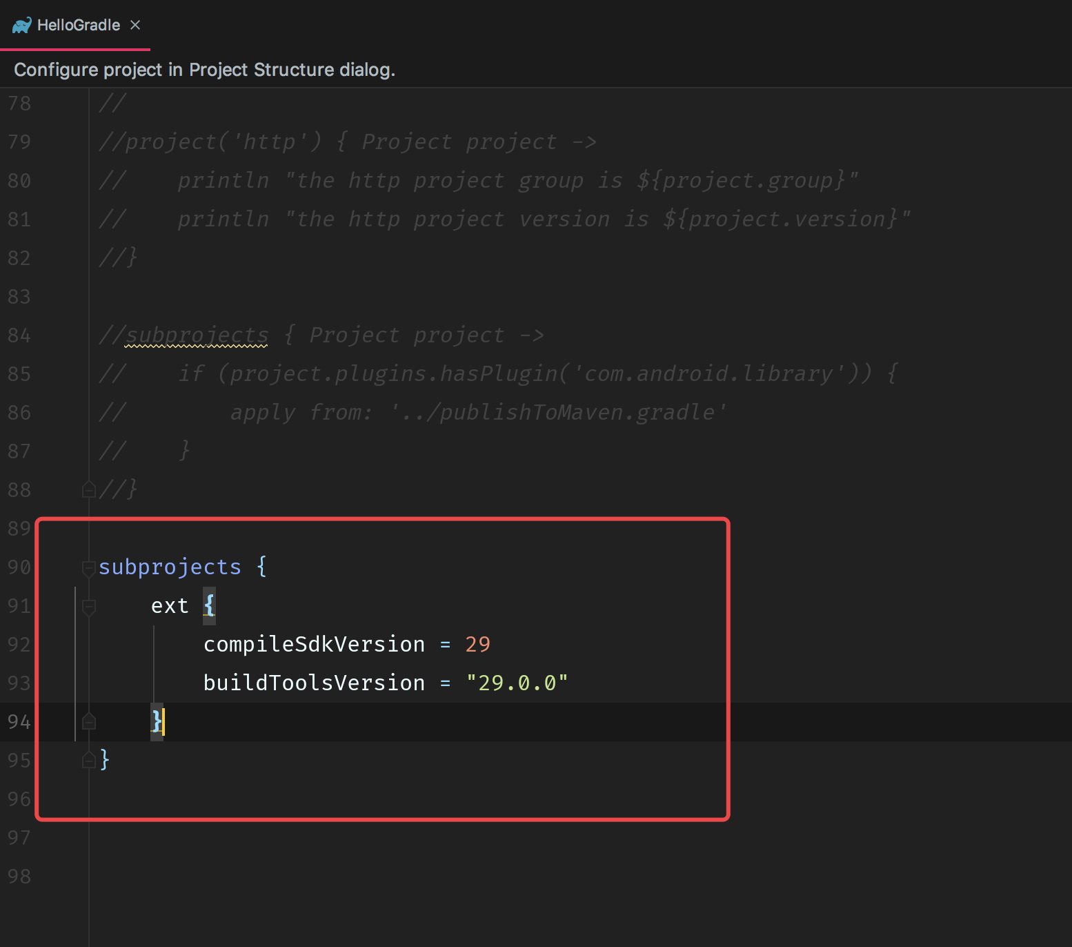Click the 'Configure project in Project Structure dialog.' banner
This screenshot has height=947, width=1072.
click(204, 70)
